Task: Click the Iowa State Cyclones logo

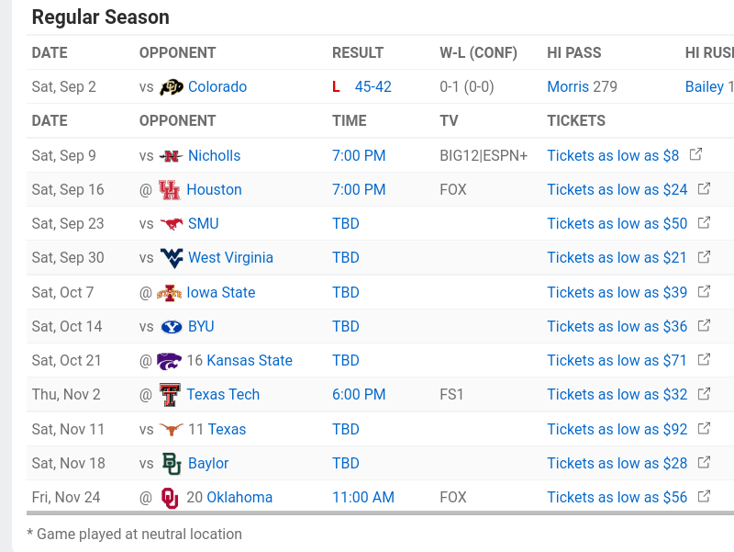Action: pyautogui.click(x=170, y=293)
